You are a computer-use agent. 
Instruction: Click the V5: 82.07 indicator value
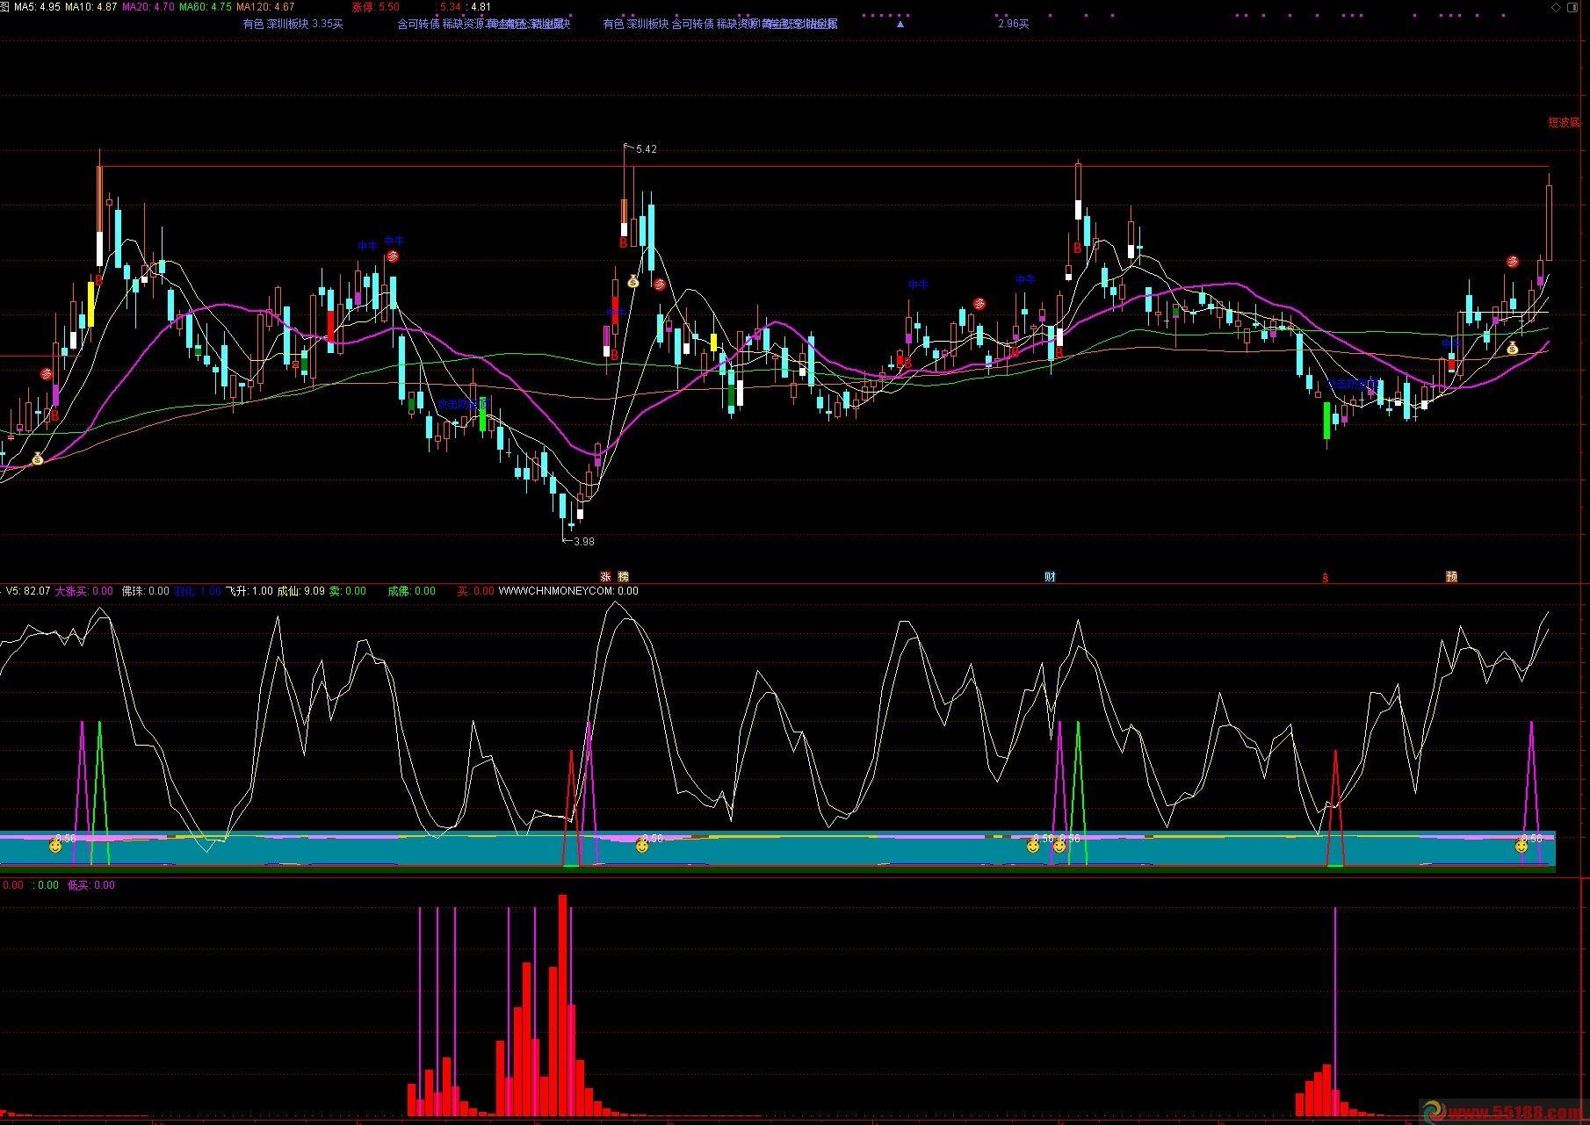[x=28, y=591]
